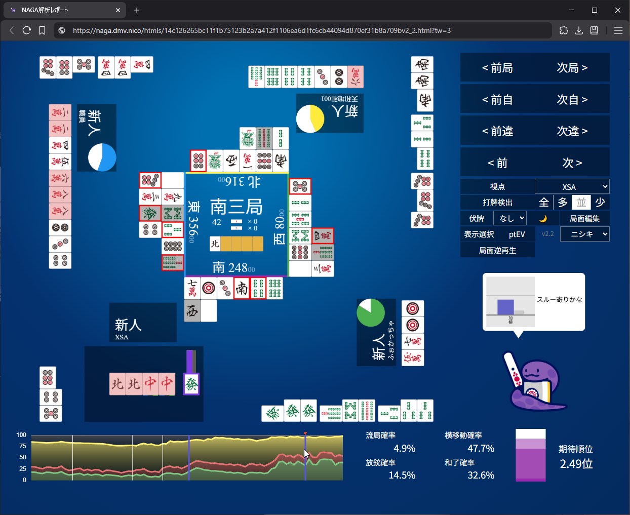Go to next round with 次局 >
This screenshot has height=515, width=630.
point(572,68)
